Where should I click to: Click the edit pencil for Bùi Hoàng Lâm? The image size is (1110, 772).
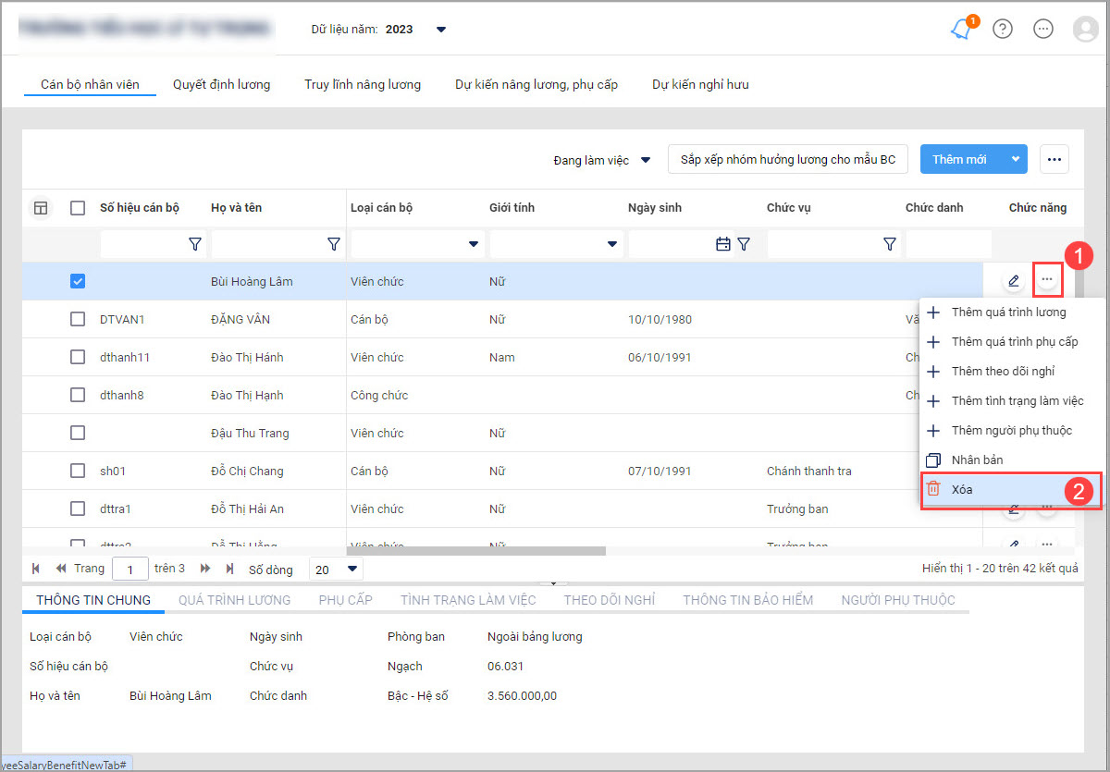point(1014,280)
